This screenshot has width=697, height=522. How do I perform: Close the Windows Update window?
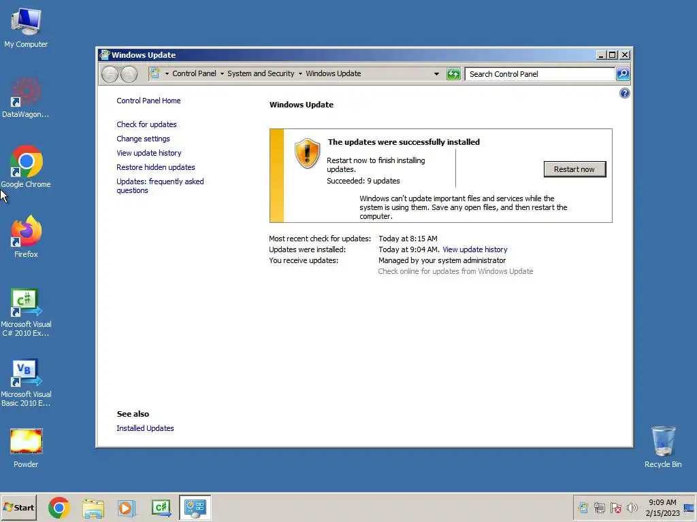pyautogui.click(x=625, y=55)
